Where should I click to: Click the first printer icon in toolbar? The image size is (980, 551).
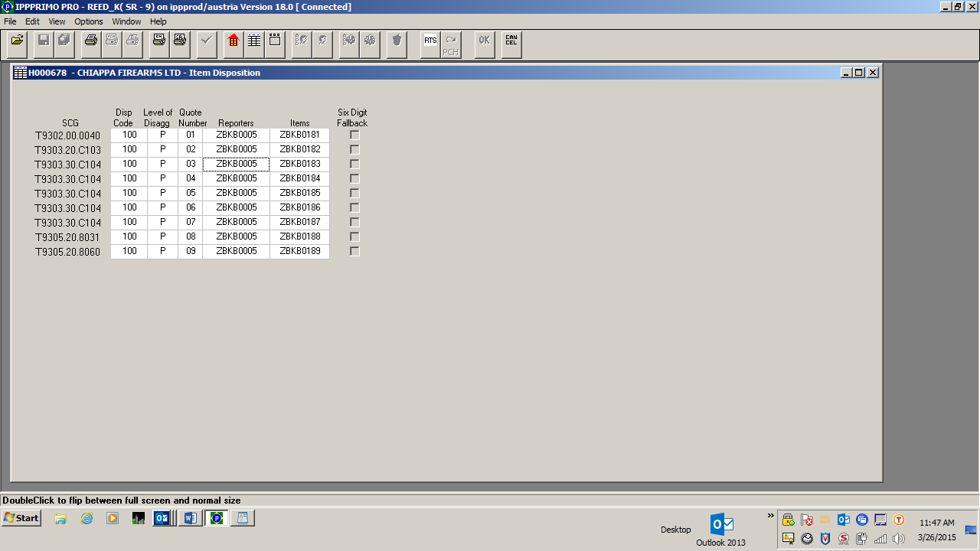[91, 41]
